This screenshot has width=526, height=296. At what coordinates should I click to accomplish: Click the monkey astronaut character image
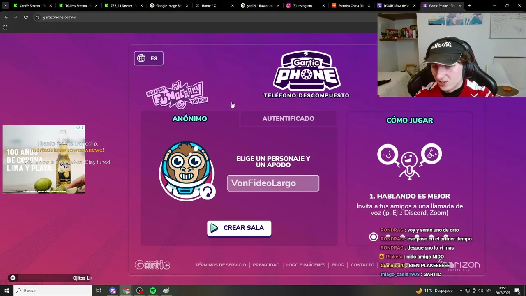(186, 170)
